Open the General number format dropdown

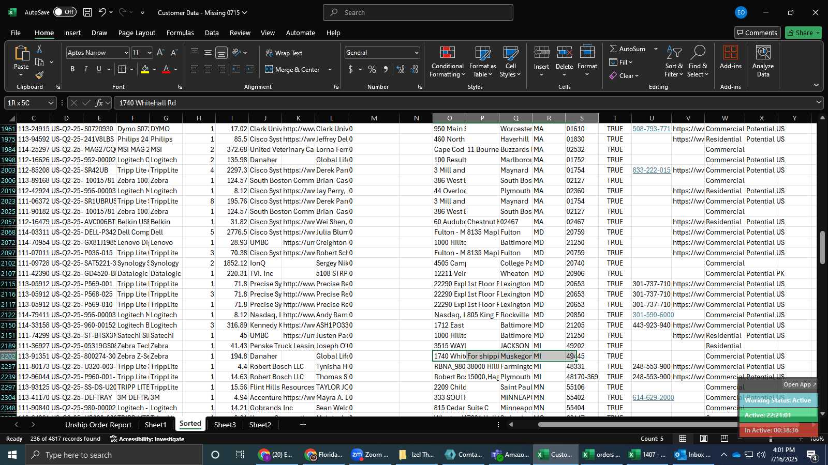coord(416,53)
